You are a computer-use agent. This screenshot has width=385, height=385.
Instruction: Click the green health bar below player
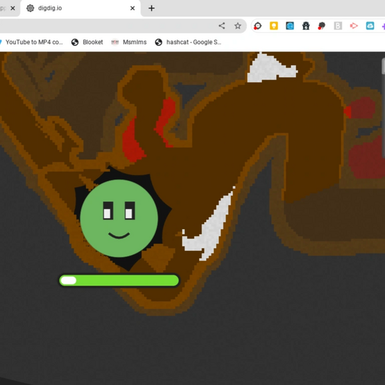119,280
